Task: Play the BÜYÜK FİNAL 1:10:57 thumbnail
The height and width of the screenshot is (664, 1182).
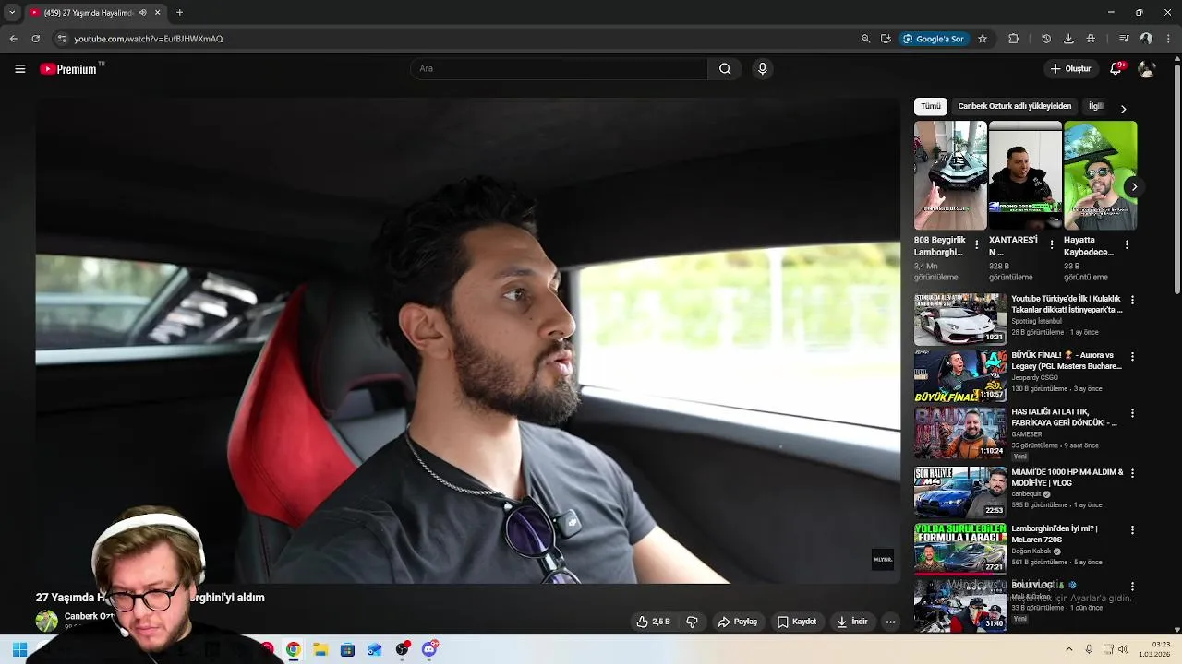Action: (960, 375)
